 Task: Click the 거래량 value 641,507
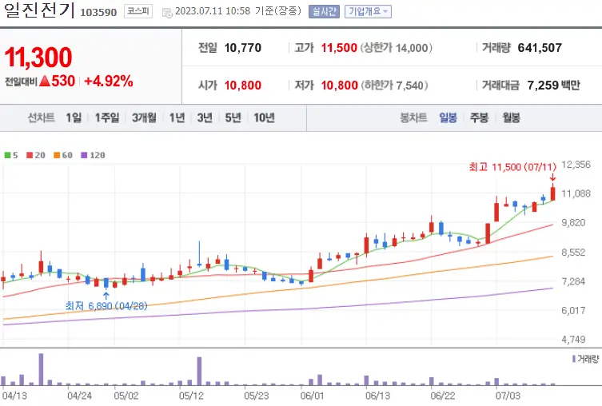click(x=540, y=48)
